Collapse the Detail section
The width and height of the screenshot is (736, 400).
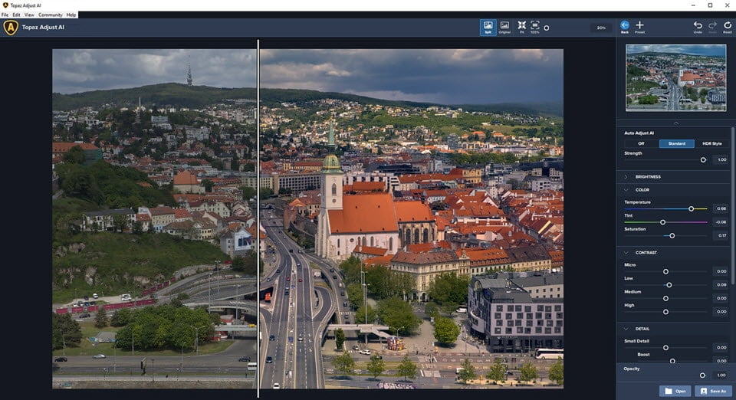pos(626,329)
